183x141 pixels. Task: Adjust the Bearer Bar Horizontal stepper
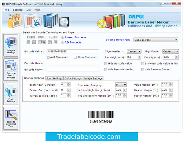[x=69, y=90]
